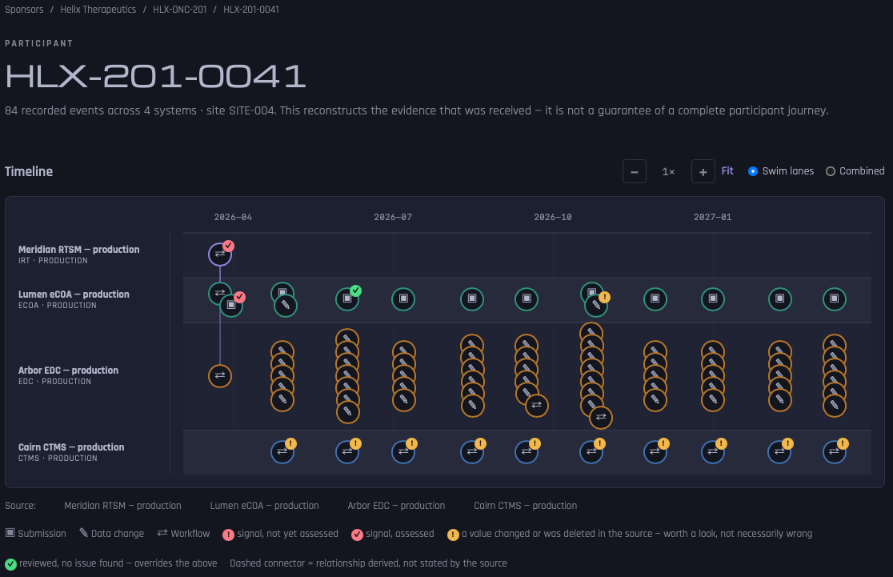
Task: Select the Meridian RTSM — production lane label
Action: (78, 250)
